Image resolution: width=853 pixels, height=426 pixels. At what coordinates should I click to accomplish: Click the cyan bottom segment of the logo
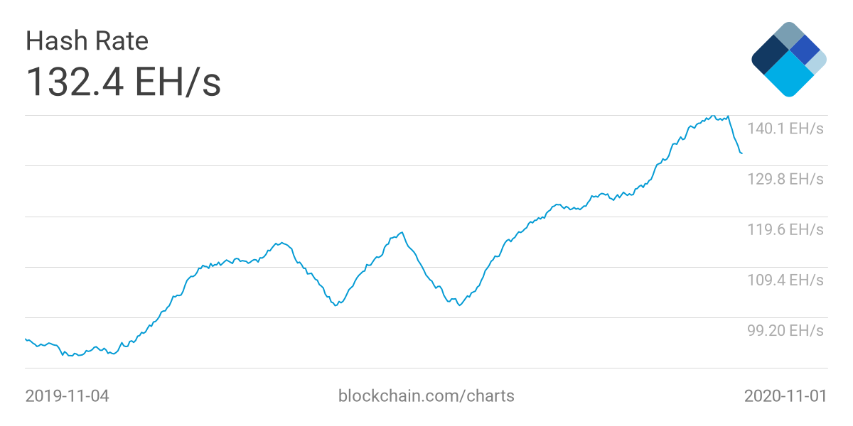788,75
